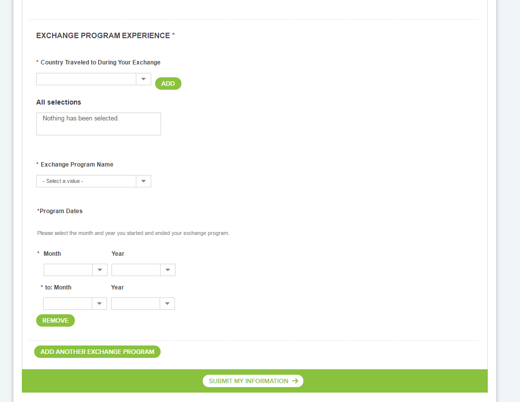Click the end Year select field
Image resolution: width=520 pixels, height=402 pixels.
pos(136,304)
